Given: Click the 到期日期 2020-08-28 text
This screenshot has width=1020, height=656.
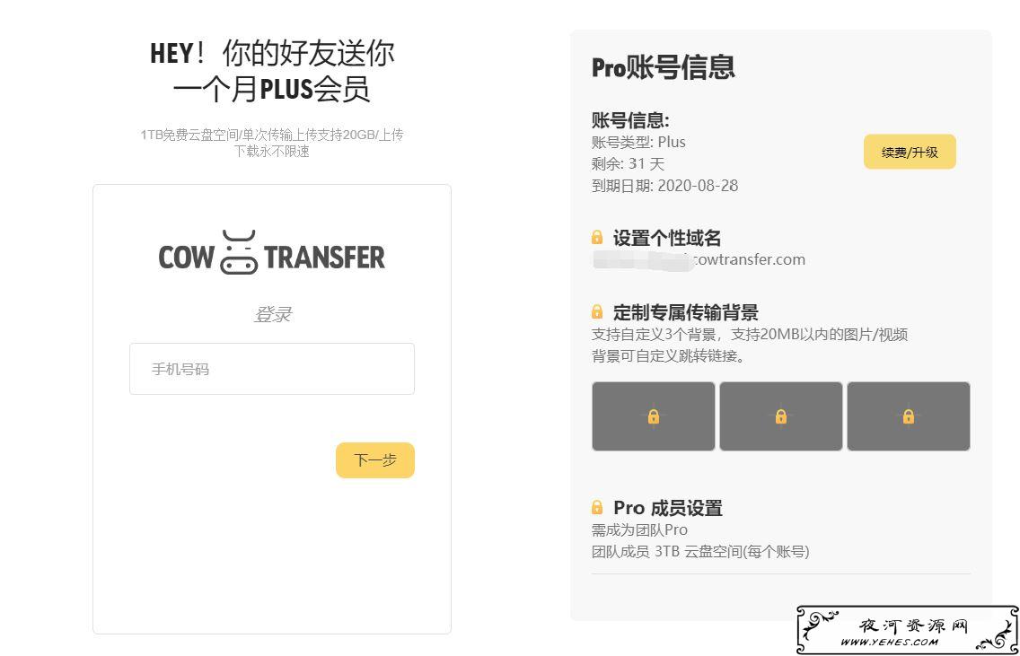Looking at the screenshot, I should [x=664, y=186].
